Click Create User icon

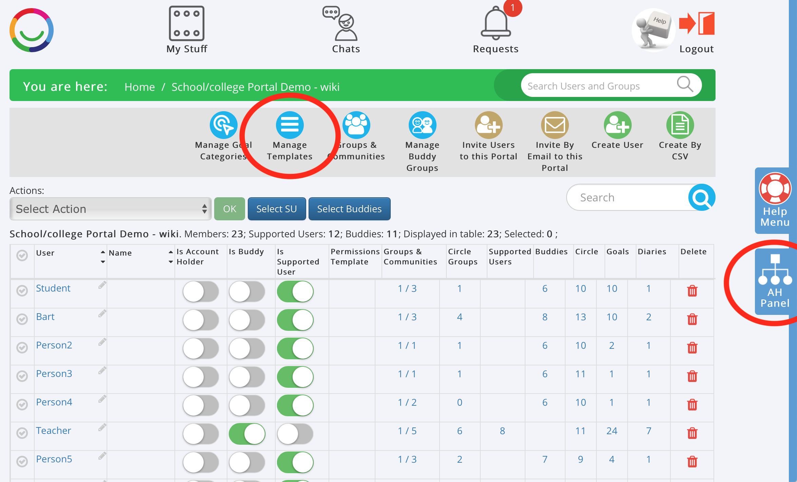[x=617, y=125]
